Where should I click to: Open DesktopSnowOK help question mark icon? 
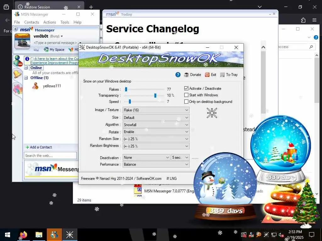pos(178,75)
